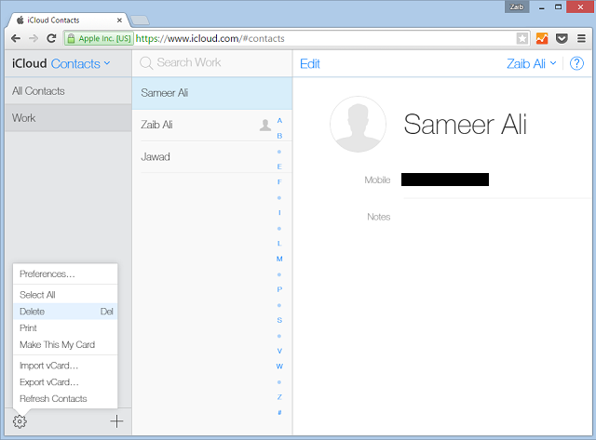Choose Import vCard... option
Viewport: 596px width, 440px height.
pos(65,366)
